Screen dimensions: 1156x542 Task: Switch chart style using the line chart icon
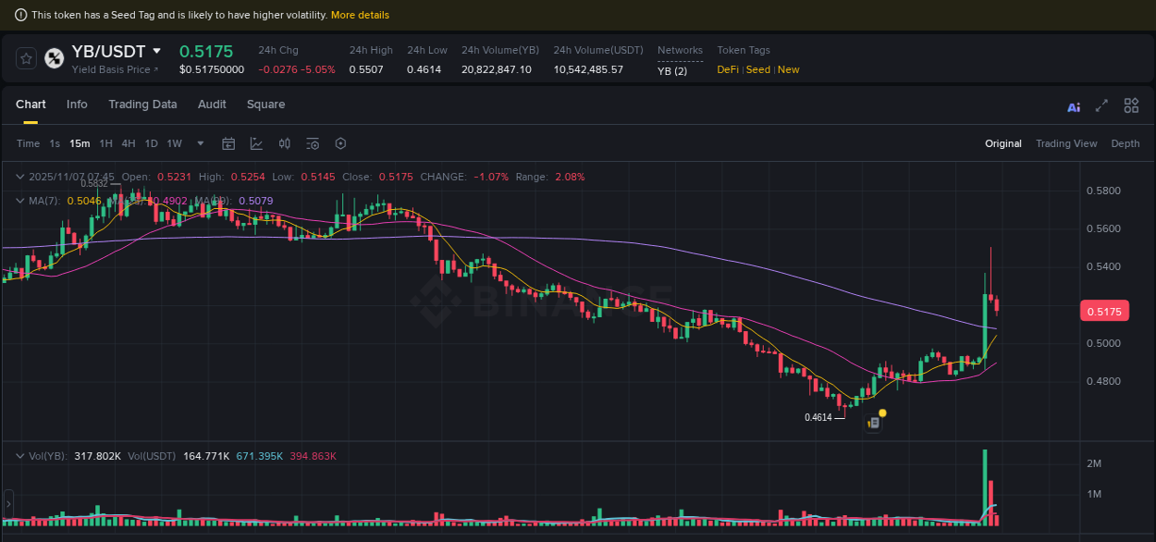coord(254,143)
